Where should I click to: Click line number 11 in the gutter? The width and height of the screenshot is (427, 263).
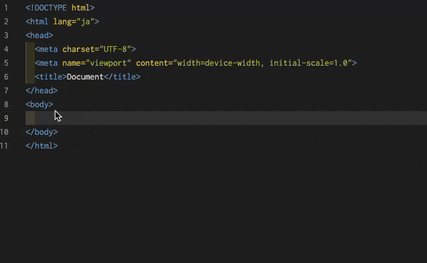[4, 146]
